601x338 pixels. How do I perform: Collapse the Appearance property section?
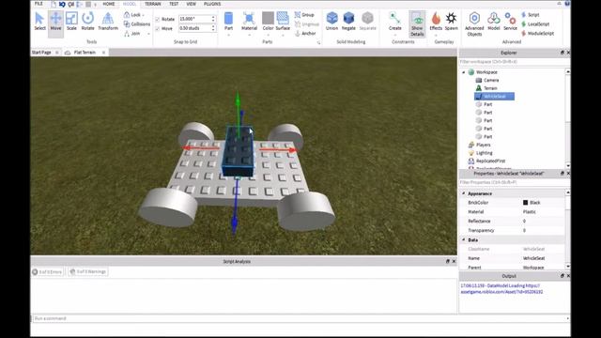coord(464,193)
